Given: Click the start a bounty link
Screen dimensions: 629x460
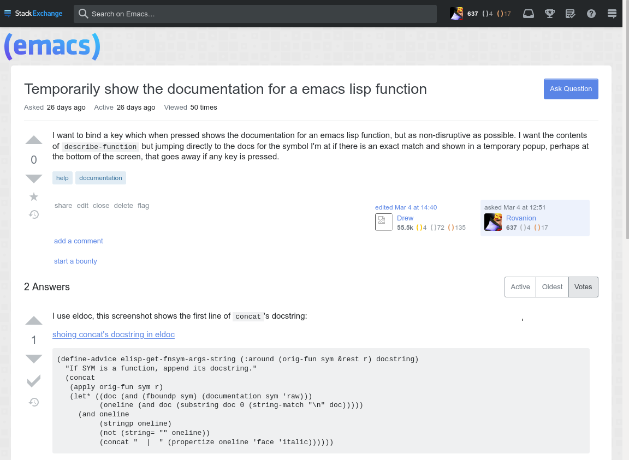Looking at the screenshot, I should (x=75, y=261).
